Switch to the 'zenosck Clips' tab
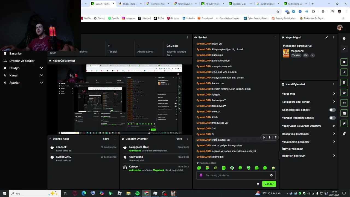This screenshot has width=350, height=197. pos(240,4)
